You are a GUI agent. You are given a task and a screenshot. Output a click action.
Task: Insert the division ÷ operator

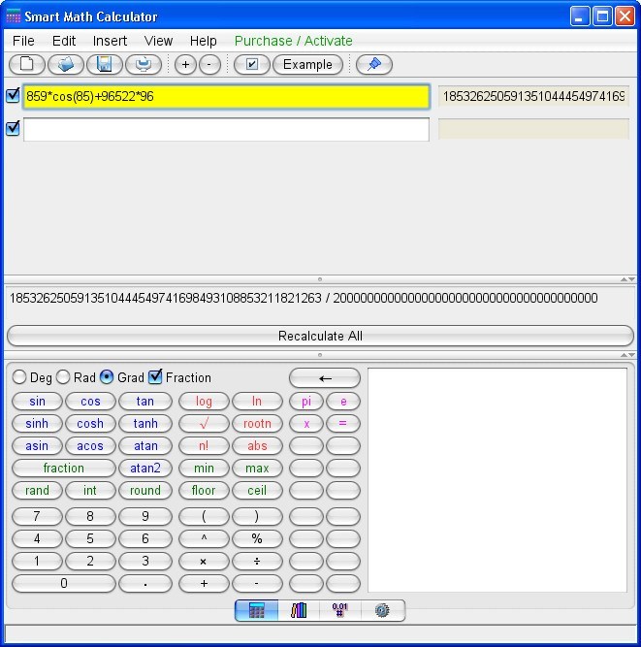(257, 562)
